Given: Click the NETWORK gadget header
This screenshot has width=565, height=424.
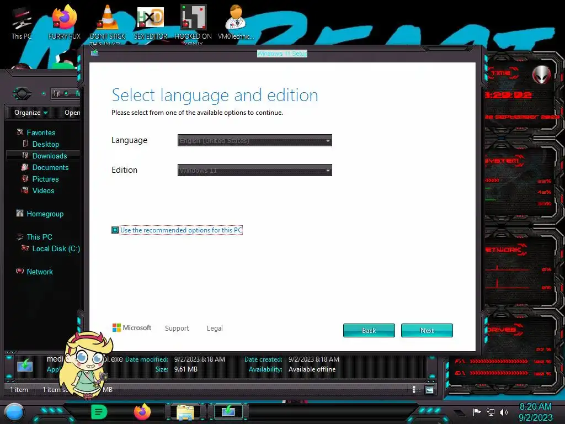Looking at the screenshot, I should point(504,250).
